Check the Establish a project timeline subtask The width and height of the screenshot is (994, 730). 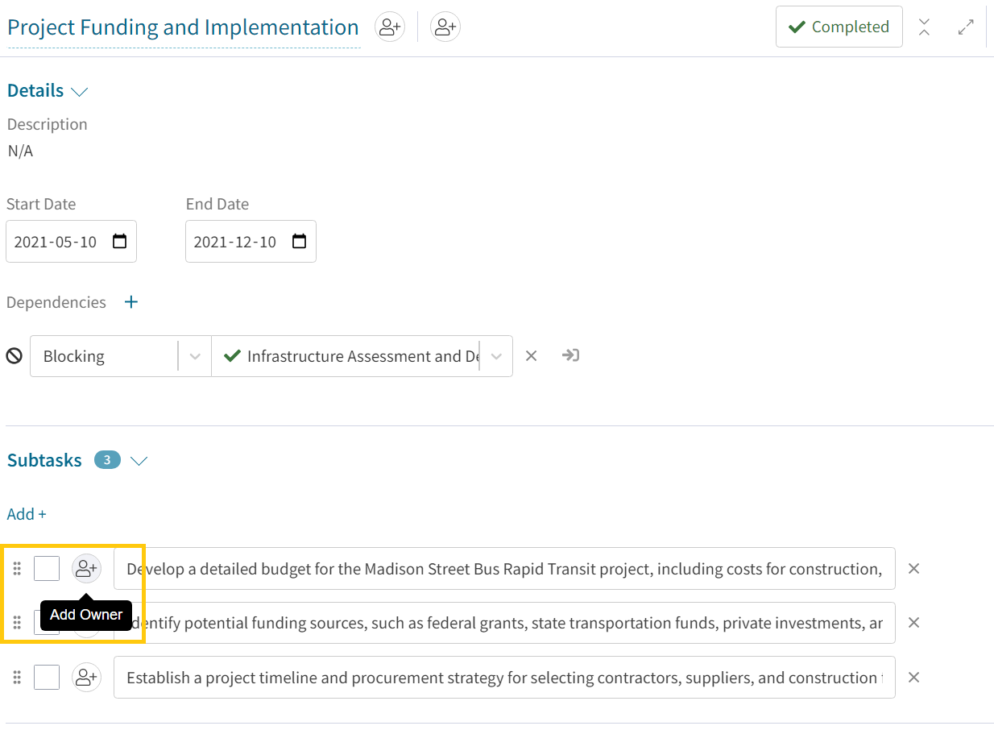[47, 678]
